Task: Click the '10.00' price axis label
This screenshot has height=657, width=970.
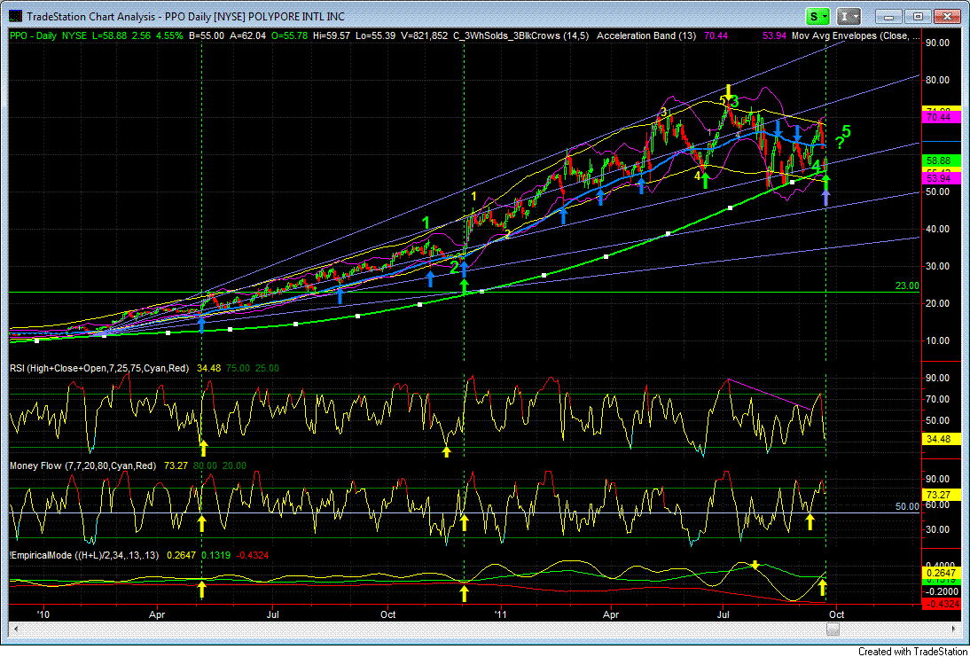Action: (938, 340)
